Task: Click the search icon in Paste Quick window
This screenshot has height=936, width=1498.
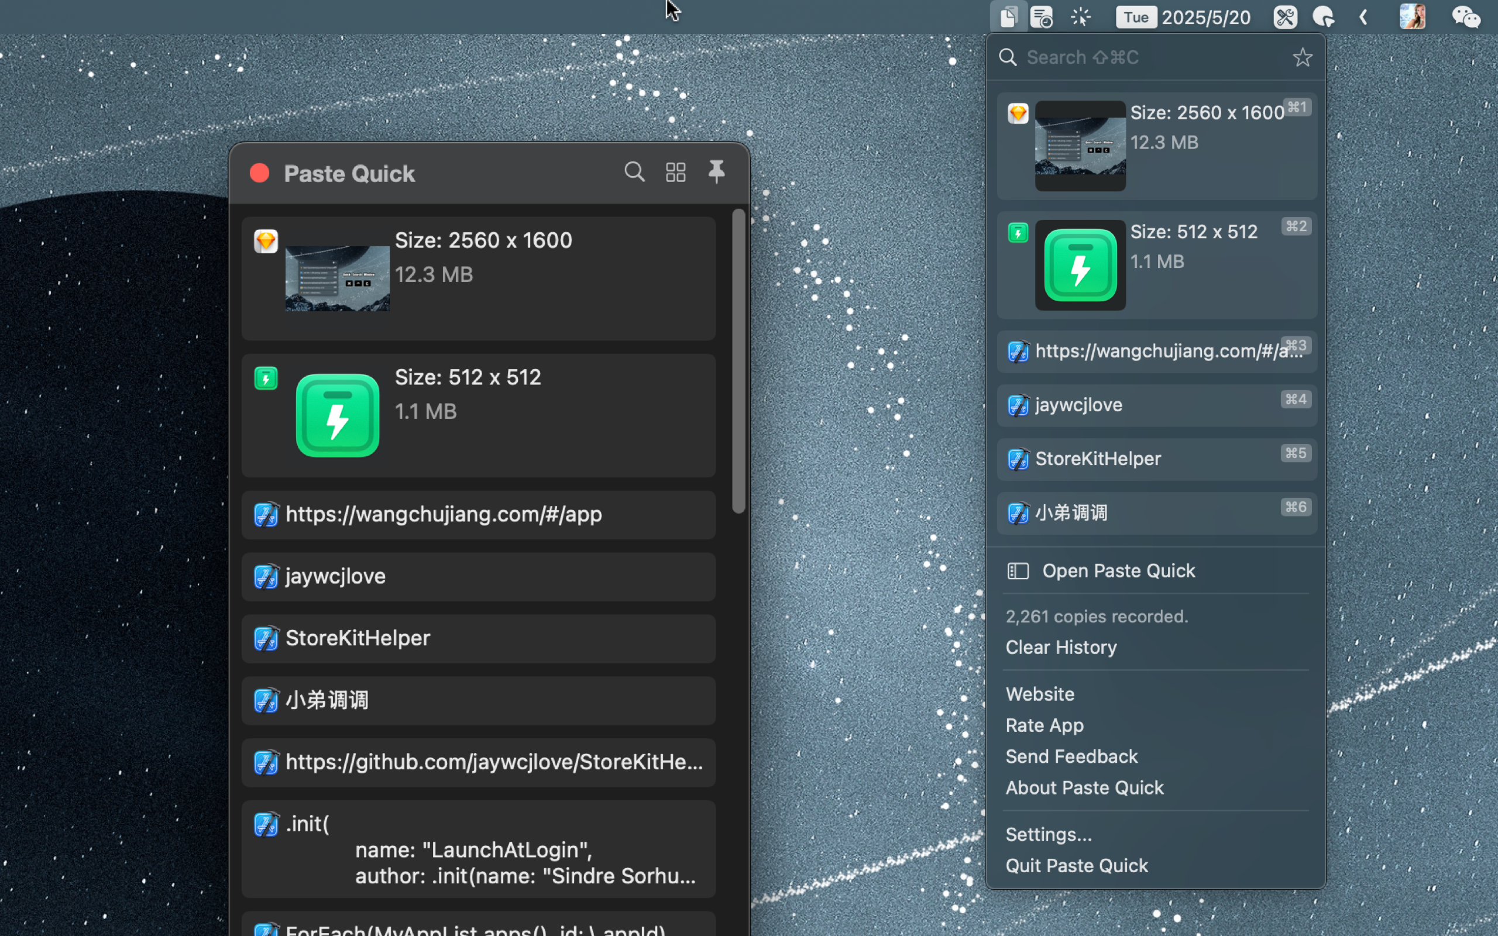Action: (634, 172)
